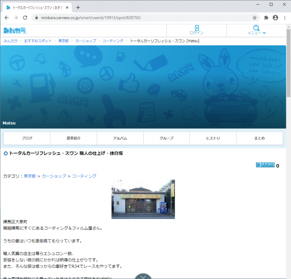The height and width of the screenshot is (279, 291).
Task: Open a new browser tab with plus button
Action: tap(78, 7)
